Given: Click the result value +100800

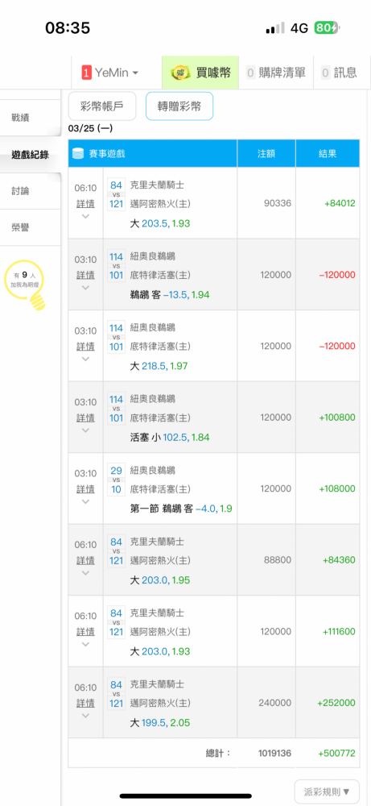Looking at the screenshot, I should [337, 418].
